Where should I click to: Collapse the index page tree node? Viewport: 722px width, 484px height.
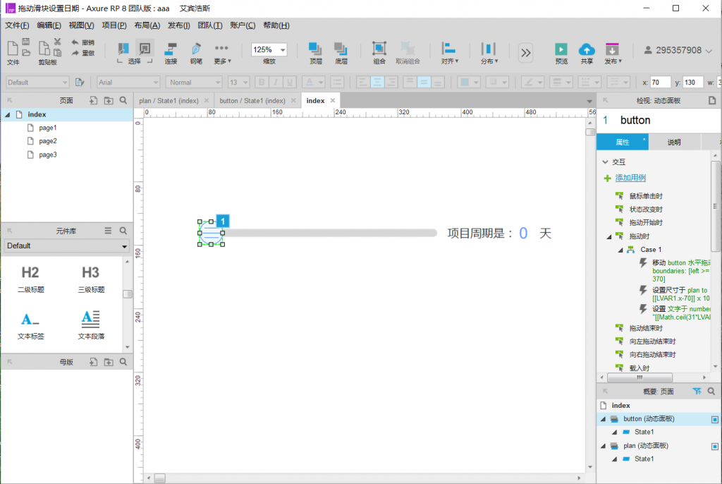click(x=7, y=115)
